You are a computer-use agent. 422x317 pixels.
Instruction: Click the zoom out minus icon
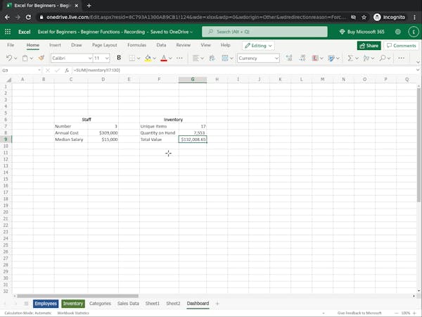point(396,313)
